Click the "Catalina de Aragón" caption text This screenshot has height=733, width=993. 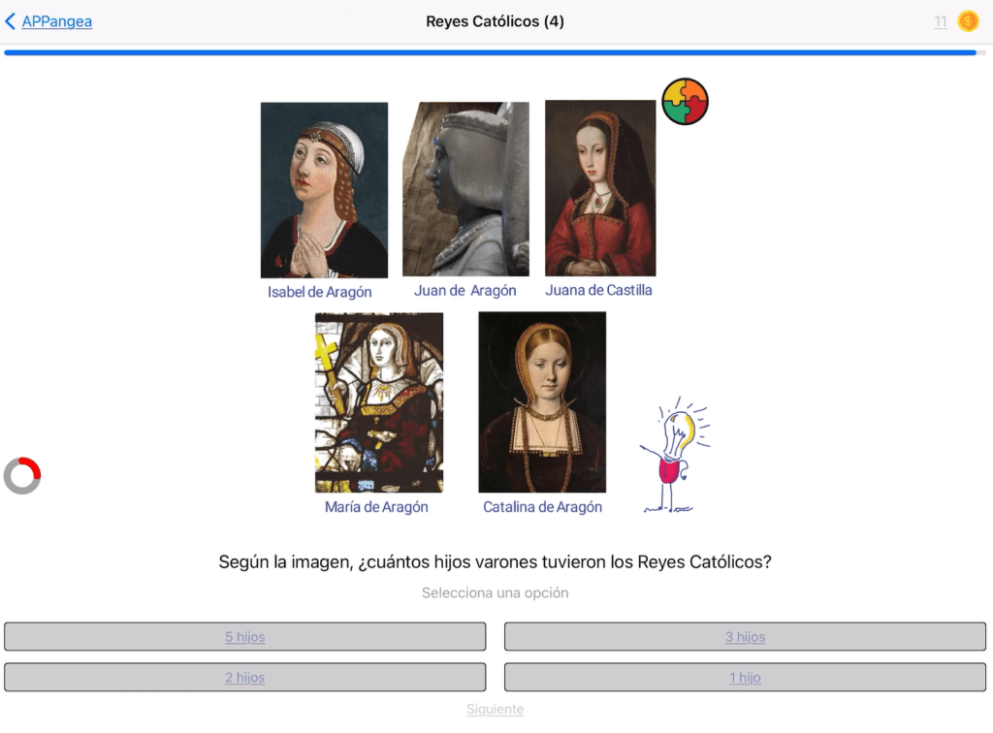pos(542,507)
